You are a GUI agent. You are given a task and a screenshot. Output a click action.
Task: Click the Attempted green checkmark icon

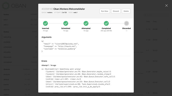click(x=86, y=23)
